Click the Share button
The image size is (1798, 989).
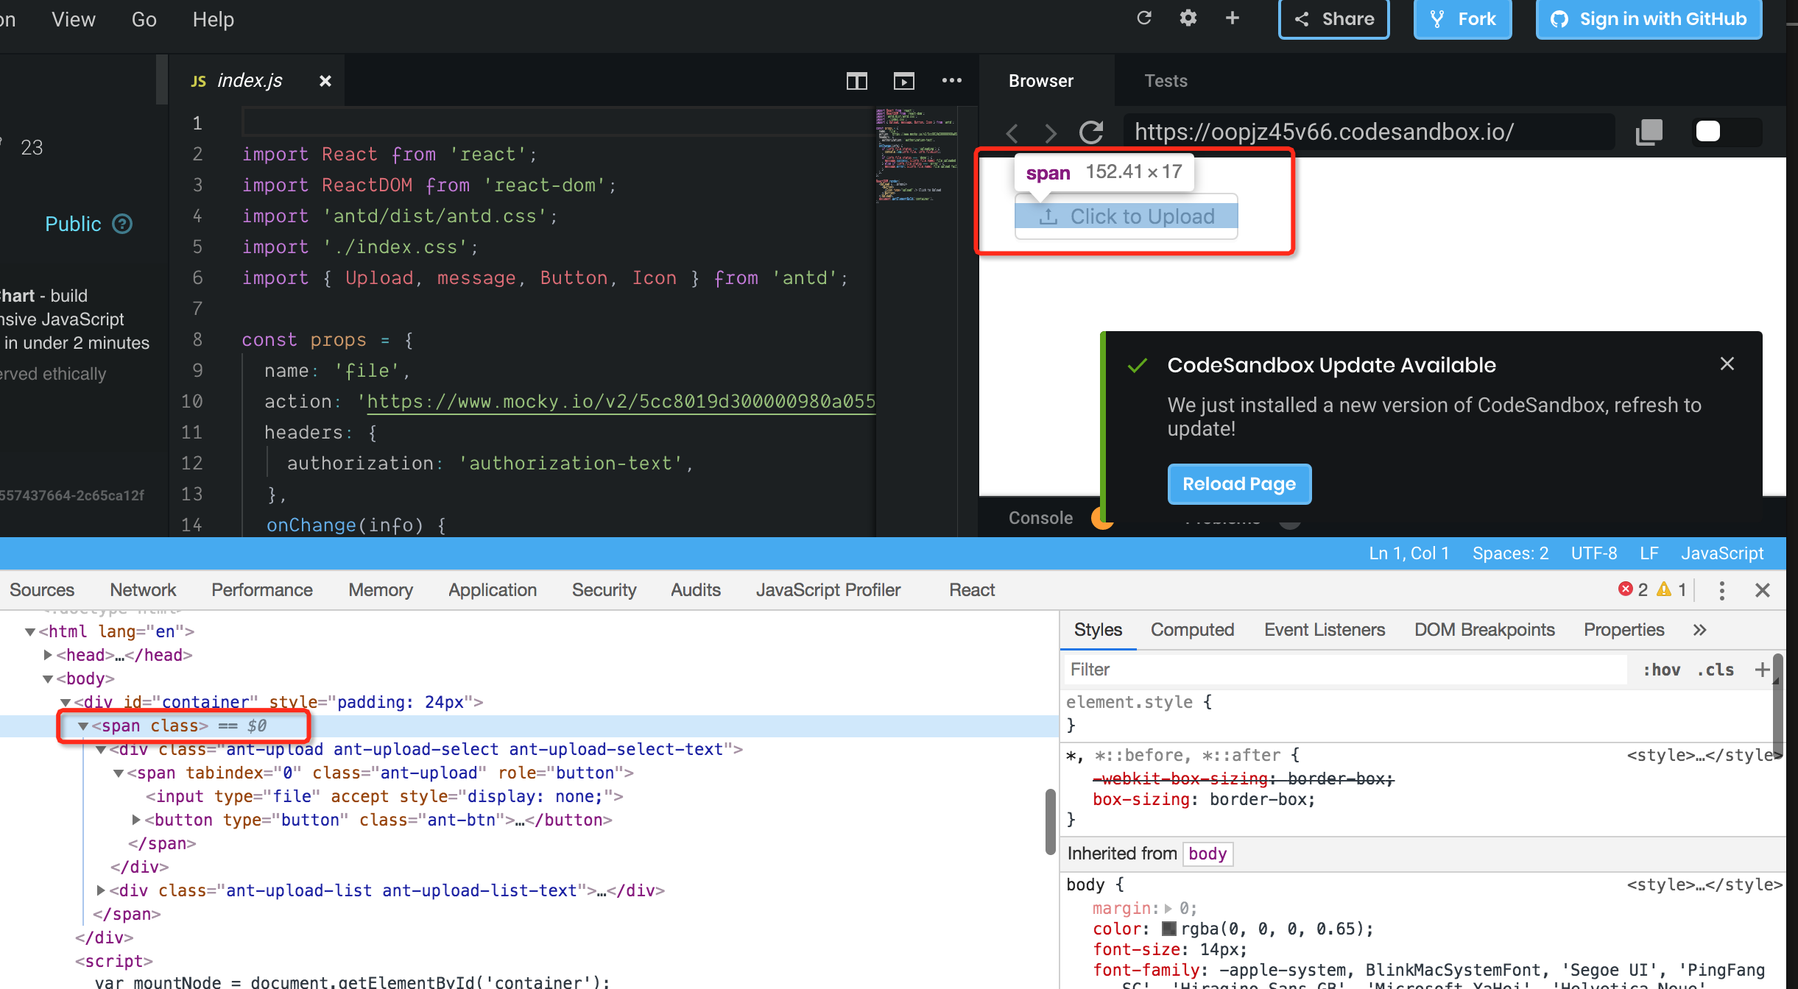tap(1333, 19)
